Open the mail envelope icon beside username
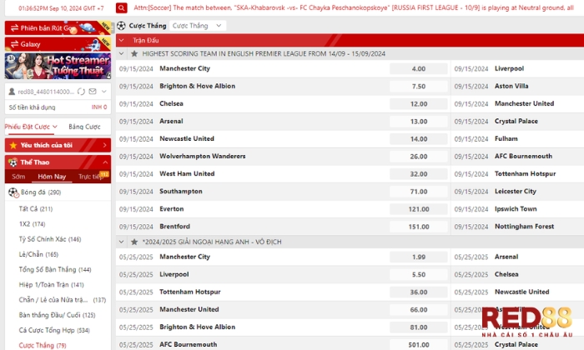Viewport: 584px width, 350px height. point(93,92)
